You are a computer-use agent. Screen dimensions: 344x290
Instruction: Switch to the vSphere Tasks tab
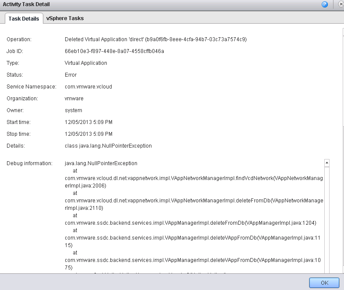(65, 18)
